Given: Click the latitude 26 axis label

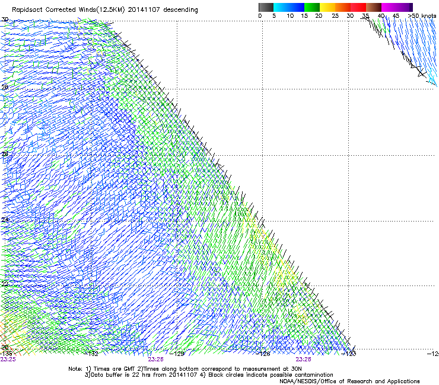Looking at the screenshot, I should pyautogui.click(x=5, y=154).
